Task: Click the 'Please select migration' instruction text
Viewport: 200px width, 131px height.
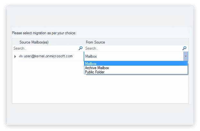Action: (44, 33)
